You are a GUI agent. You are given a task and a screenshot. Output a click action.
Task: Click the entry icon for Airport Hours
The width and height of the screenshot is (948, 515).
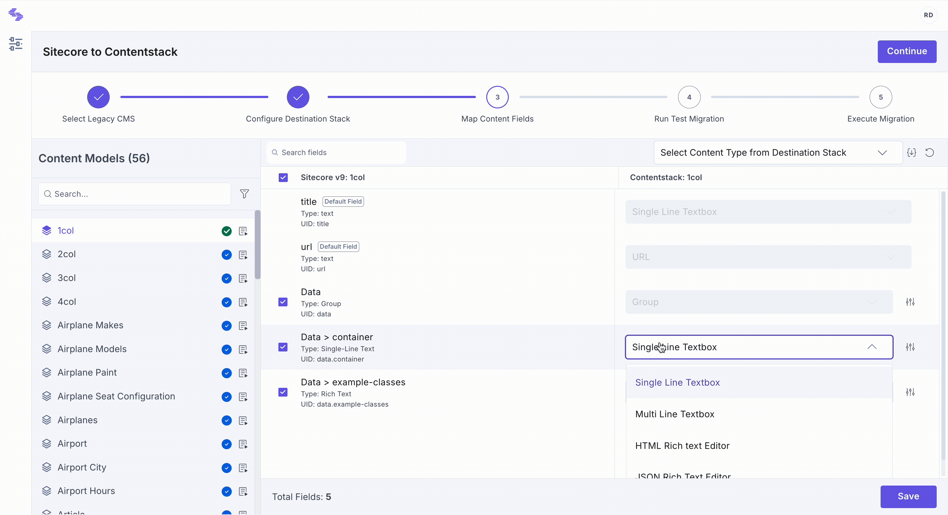point(243,492)
